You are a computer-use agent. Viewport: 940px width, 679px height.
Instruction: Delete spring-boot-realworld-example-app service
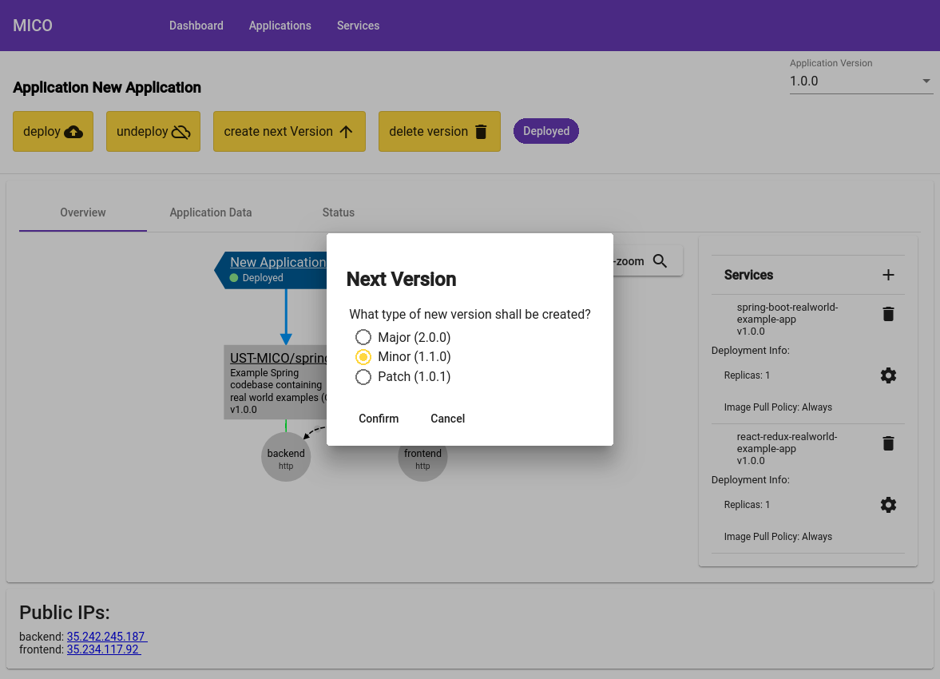tap(888, 314)
